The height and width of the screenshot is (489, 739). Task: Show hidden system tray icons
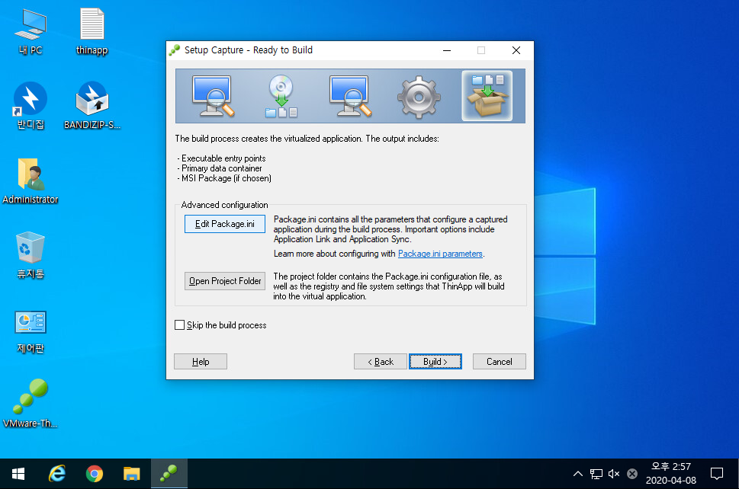pos(578,474)
